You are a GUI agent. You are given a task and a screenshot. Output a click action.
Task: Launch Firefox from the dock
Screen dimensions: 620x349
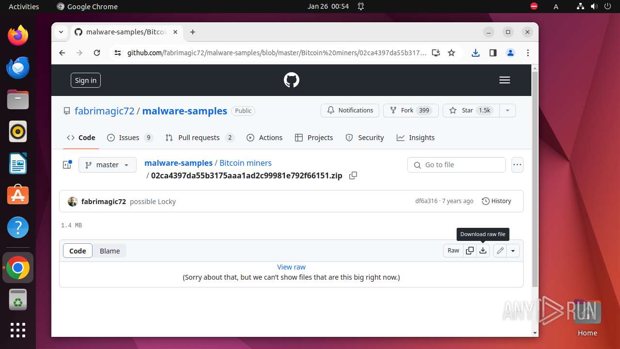coord(18,35)
